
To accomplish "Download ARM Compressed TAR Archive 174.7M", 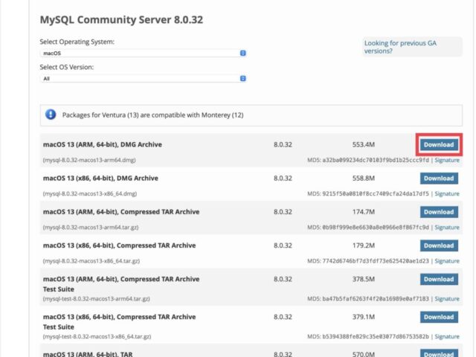I will coord(439,212).
